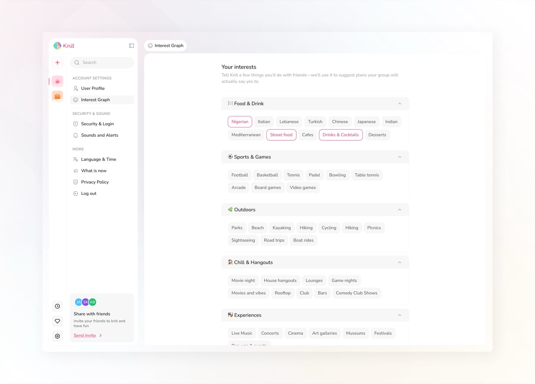The height and width of the screenshot is (384, 535).
Task: Open Sounds and Alerts settings
Action: tap(102, 135)
